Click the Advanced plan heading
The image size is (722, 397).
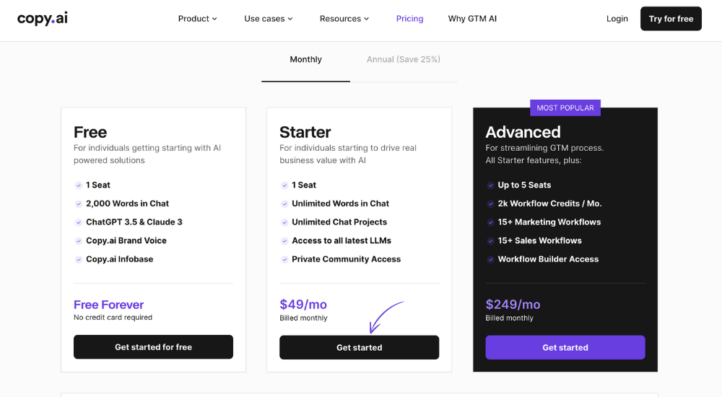click(x=523, y=132)
